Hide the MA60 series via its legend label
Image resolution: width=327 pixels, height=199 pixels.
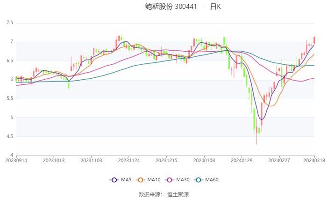[213, 180]
